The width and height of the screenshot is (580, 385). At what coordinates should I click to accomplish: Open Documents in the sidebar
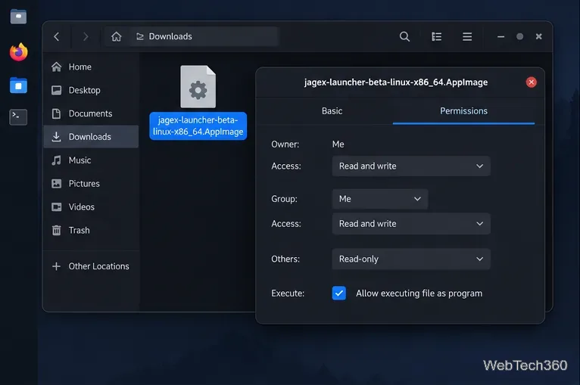click(x=91, y=113)
